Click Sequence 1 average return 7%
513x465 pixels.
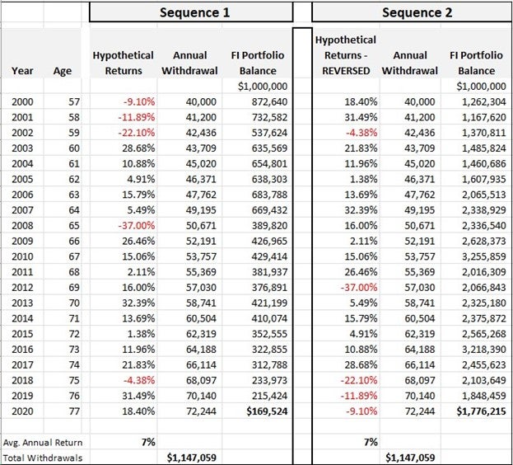tap(148, 442)
